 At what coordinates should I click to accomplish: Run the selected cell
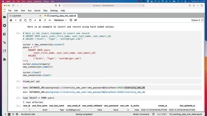click(35, 20)
